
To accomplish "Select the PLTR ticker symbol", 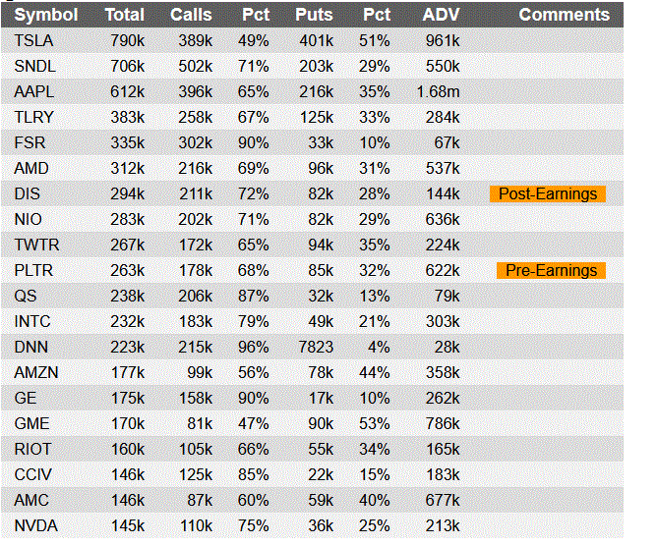I will click(x=34, y=270).
